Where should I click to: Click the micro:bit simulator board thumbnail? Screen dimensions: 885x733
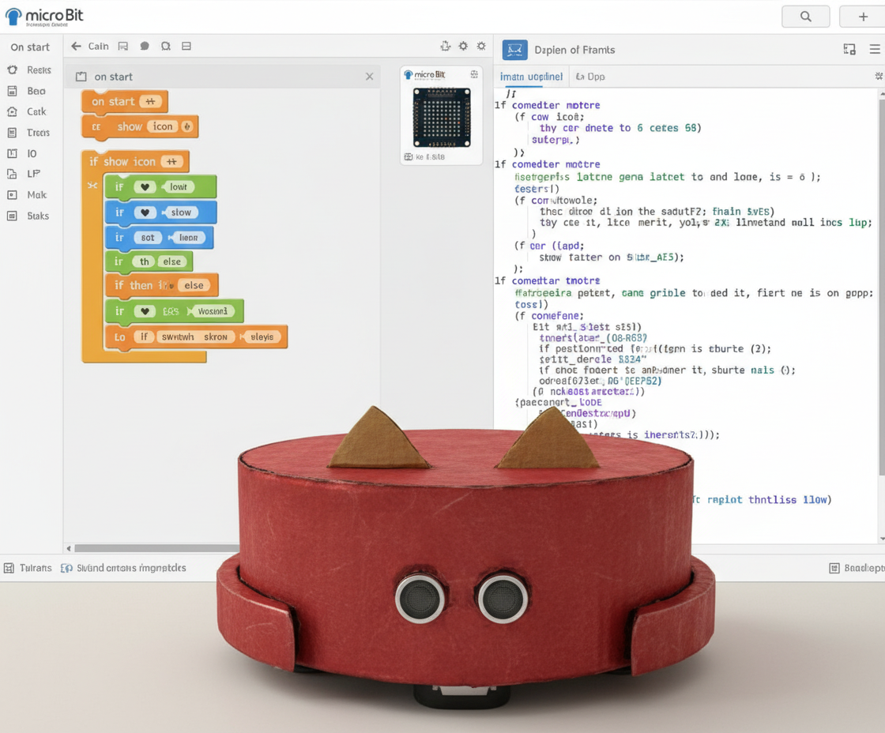pos(441,118)
